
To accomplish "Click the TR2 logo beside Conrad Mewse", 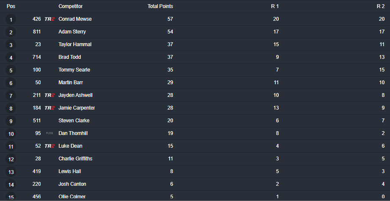I will pos(49,19).
